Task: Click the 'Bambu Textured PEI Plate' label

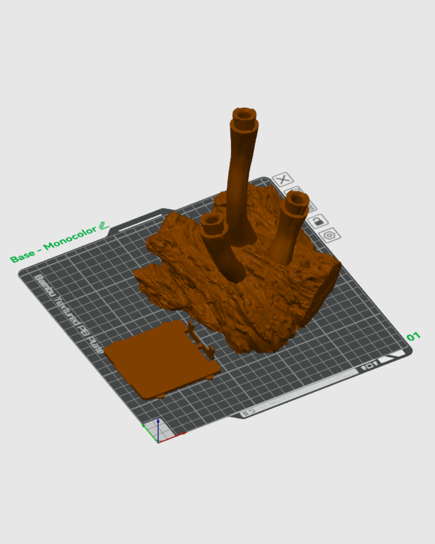Action: (68, 314)
